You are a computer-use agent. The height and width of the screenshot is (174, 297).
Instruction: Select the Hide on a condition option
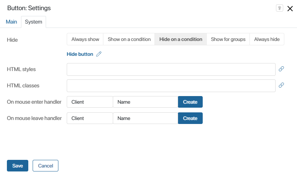tap(181, 39)
